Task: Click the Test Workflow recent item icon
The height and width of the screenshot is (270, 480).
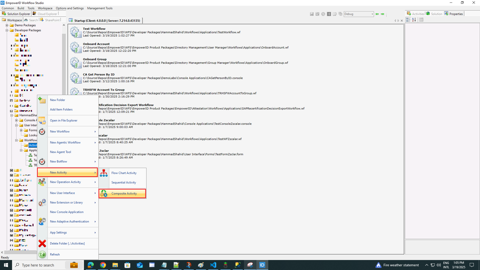Action: [76, 32]
